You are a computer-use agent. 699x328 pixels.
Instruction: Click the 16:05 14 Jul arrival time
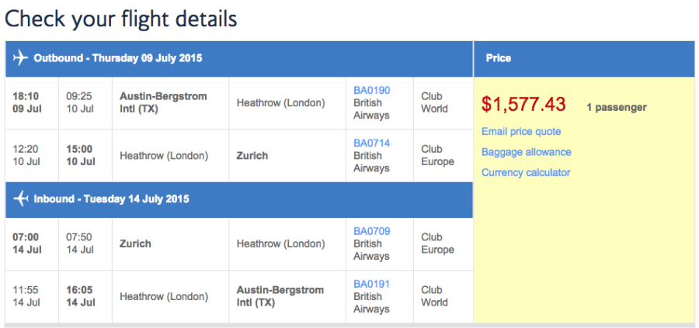80,296
